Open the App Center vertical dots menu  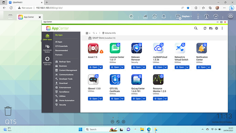[x=222, y=28]
